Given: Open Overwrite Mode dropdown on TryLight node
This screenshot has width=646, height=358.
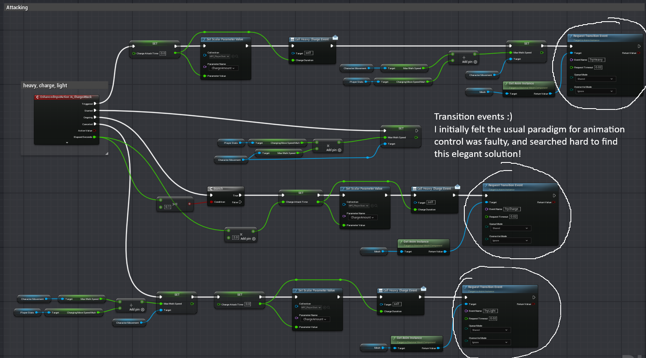Looking at the screenshot, I should [491, 342].
